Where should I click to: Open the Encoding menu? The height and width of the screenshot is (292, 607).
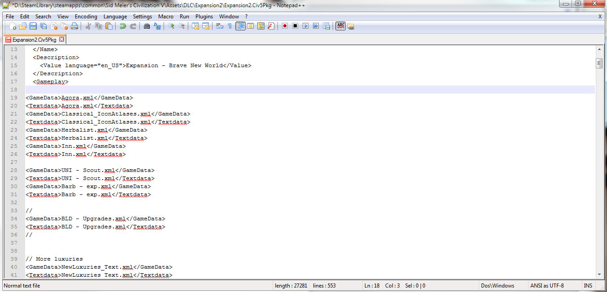click(x=86, y=17)
